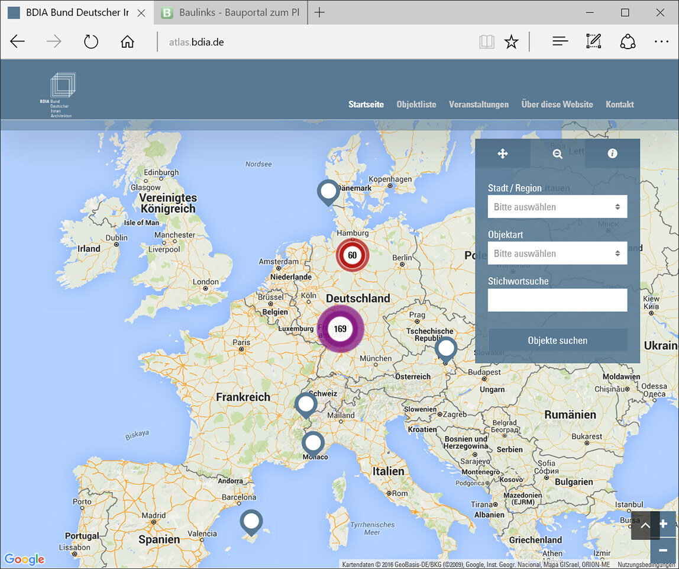Screen dimensions: 679x569
Task: Click the München city label
Action: click(x=376, y=358)
